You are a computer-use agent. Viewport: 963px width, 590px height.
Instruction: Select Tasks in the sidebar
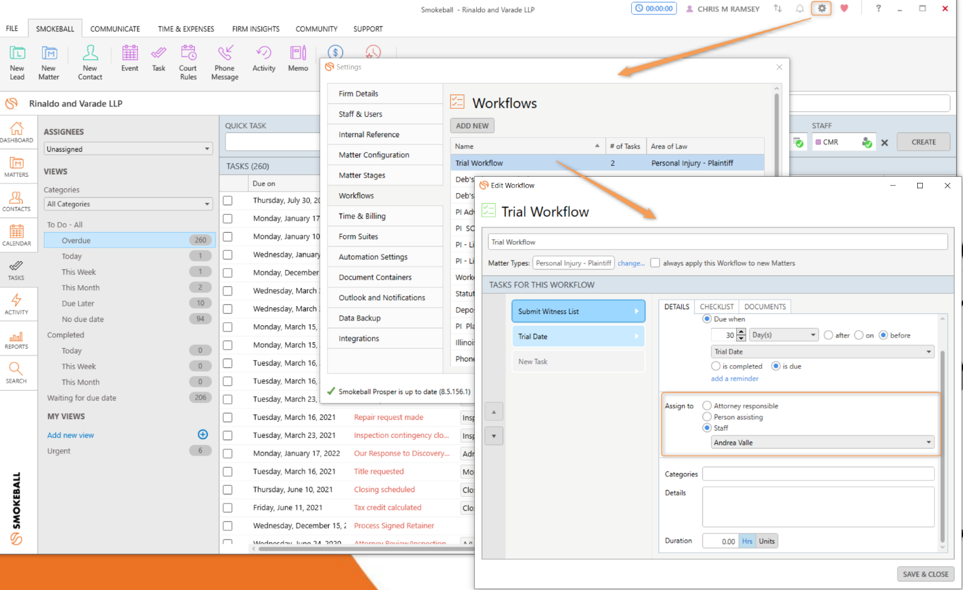coord(16,270)
